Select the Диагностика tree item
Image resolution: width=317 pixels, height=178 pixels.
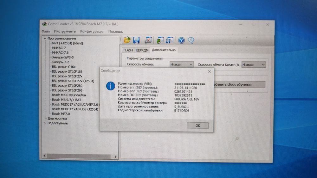pos(57,119)
